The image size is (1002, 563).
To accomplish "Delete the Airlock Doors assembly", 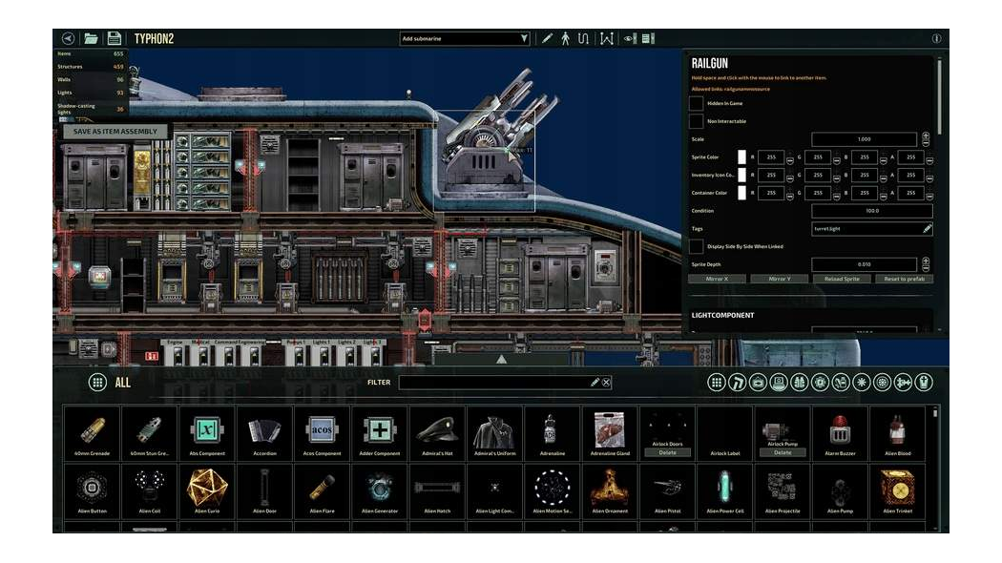I will [667, 452].
